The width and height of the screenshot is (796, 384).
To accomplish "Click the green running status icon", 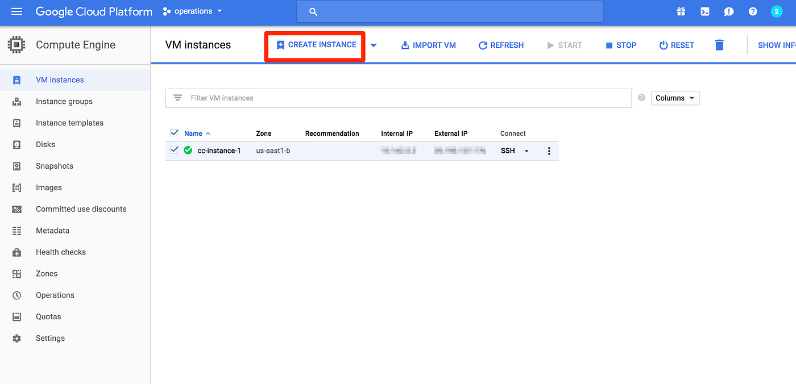I will tap(188, 151).
